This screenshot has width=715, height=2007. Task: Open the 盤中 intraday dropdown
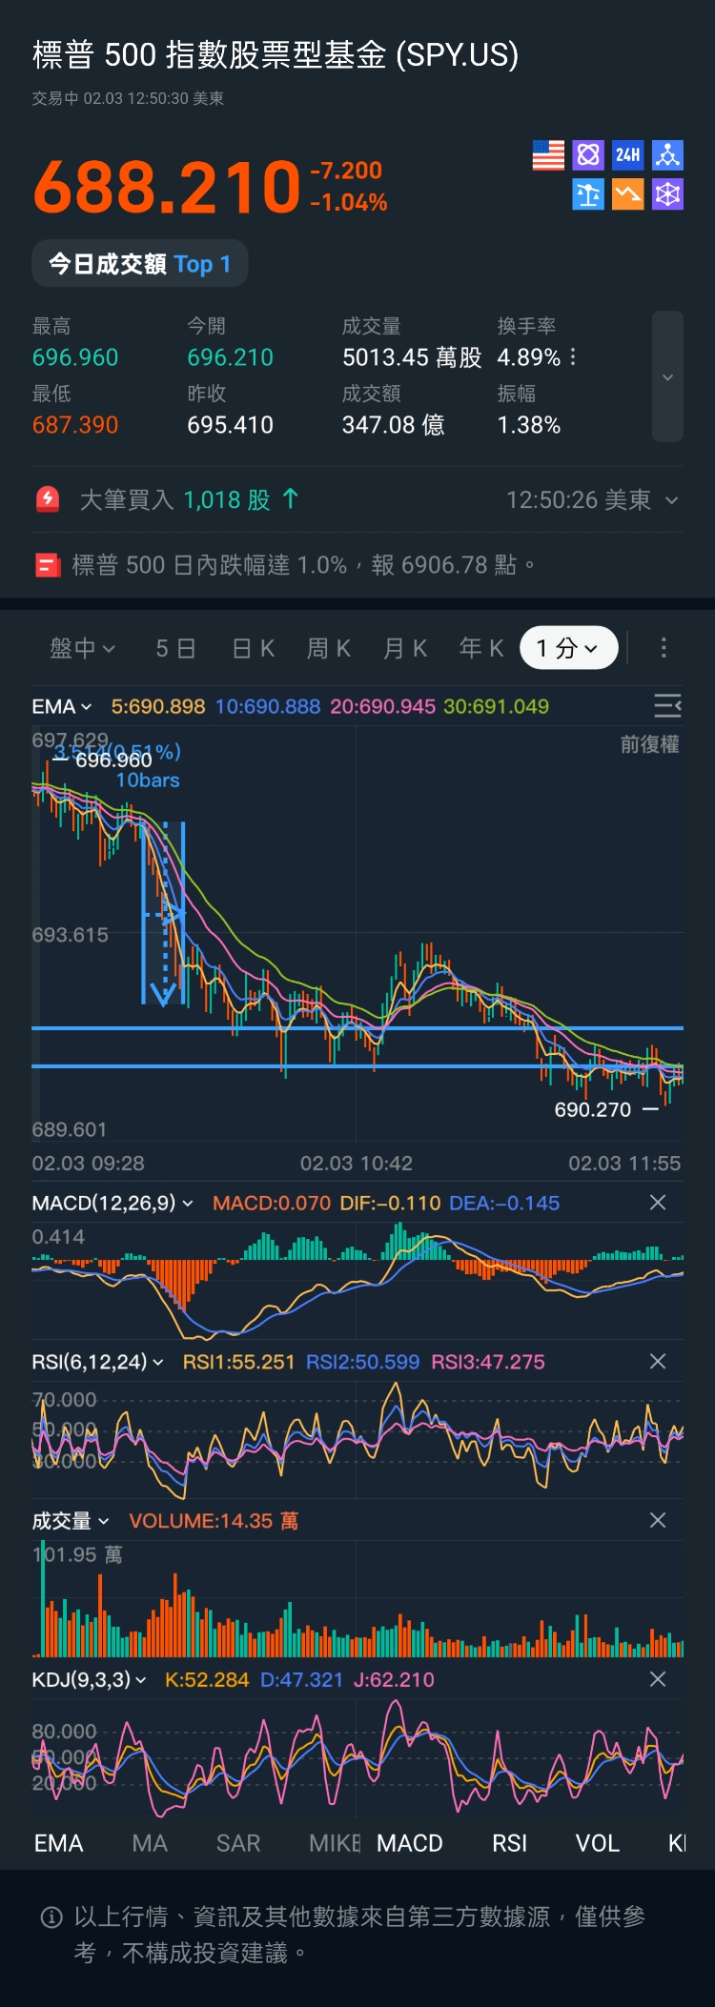(82, 648)
